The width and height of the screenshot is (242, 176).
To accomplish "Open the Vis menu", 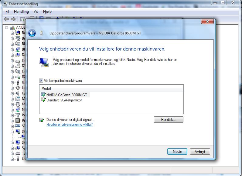I will (36, 12).
